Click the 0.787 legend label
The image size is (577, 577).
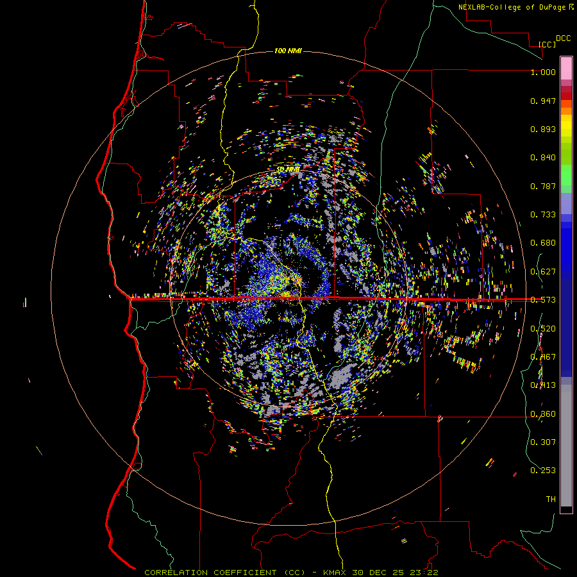pos(543,186)
